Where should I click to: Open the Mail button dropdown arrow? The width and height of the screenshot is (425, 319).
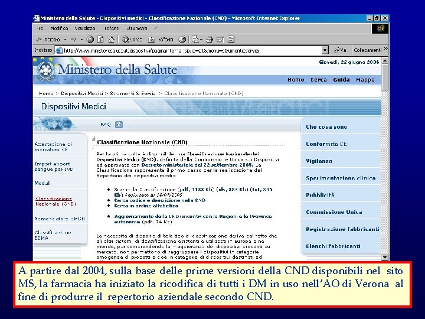[x=201, y=40]
